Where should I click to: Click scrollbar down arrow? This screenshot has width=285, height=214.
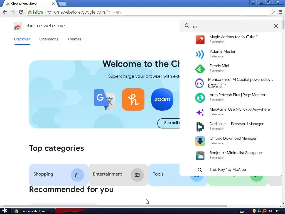click(283, 203)
